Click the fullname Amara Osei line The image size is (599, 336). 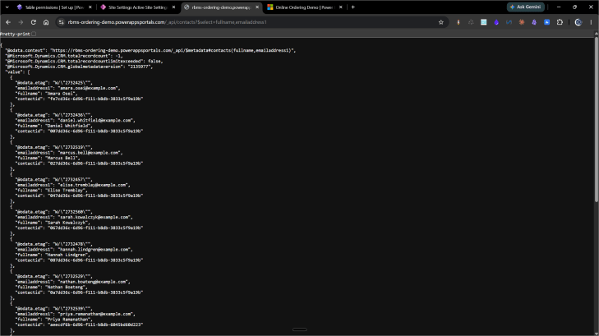46,93
